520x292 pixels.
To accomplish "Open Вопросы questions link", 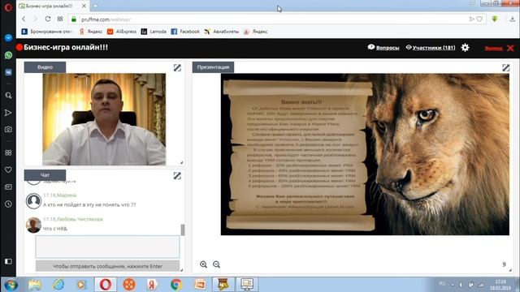I will [383, 48].
